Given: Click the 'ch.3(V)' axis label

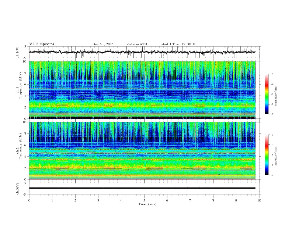Looking at the screenshot, I should point(18,189).
